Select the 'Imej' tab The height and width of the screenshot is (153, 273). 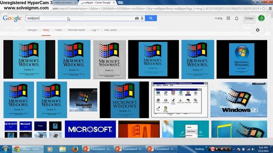tap(46, 30)
